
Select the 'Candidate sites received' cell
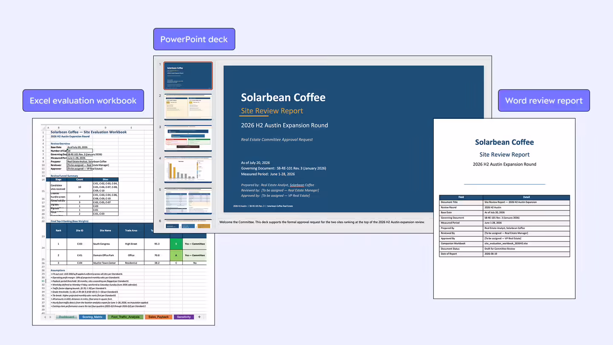pyautogui.click(x=58, y=187)
